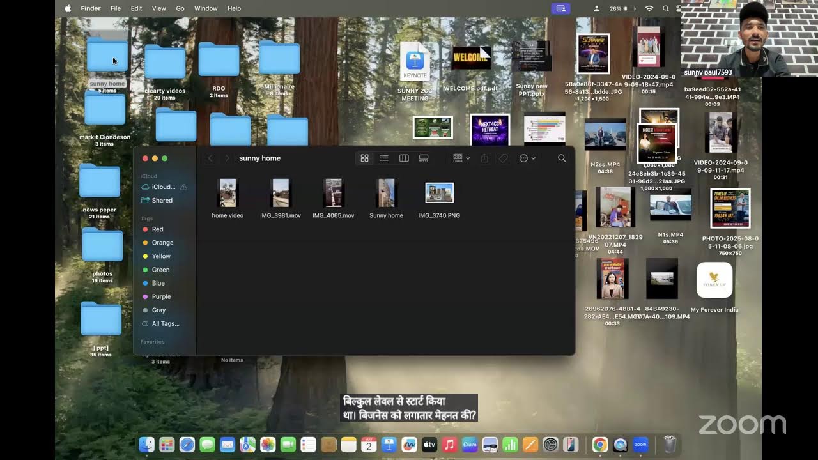Open the Trash in the Dock
The height and width of the screenshot is (460, 818).
(670, 445)
